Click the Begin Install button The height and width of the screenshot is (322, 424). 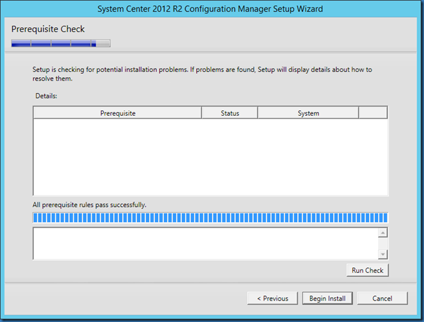pos(327,298)
